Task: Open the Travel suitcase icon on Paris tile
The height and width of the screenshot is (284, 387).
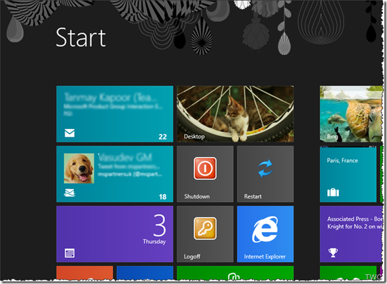Action: point(333,192)
